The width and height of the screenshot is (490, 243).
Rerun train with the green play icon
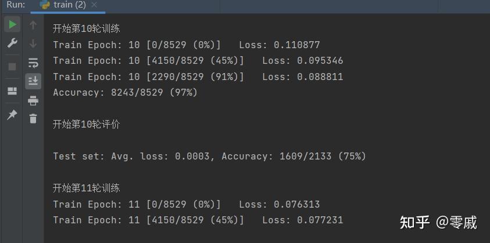click(x=12, y=24)
